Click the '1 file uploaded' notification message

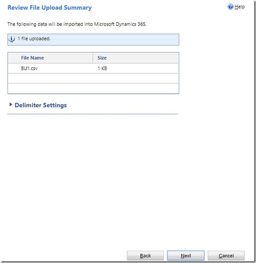[34, 39]
